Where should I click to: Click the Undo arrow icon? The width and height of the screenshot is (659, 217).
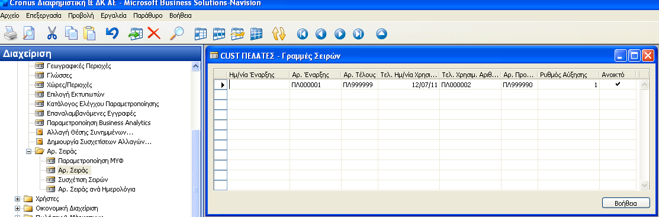112,34
